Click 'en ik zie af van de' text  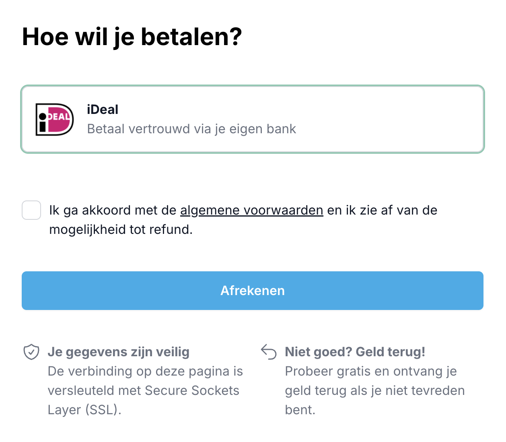click(382, 210)
